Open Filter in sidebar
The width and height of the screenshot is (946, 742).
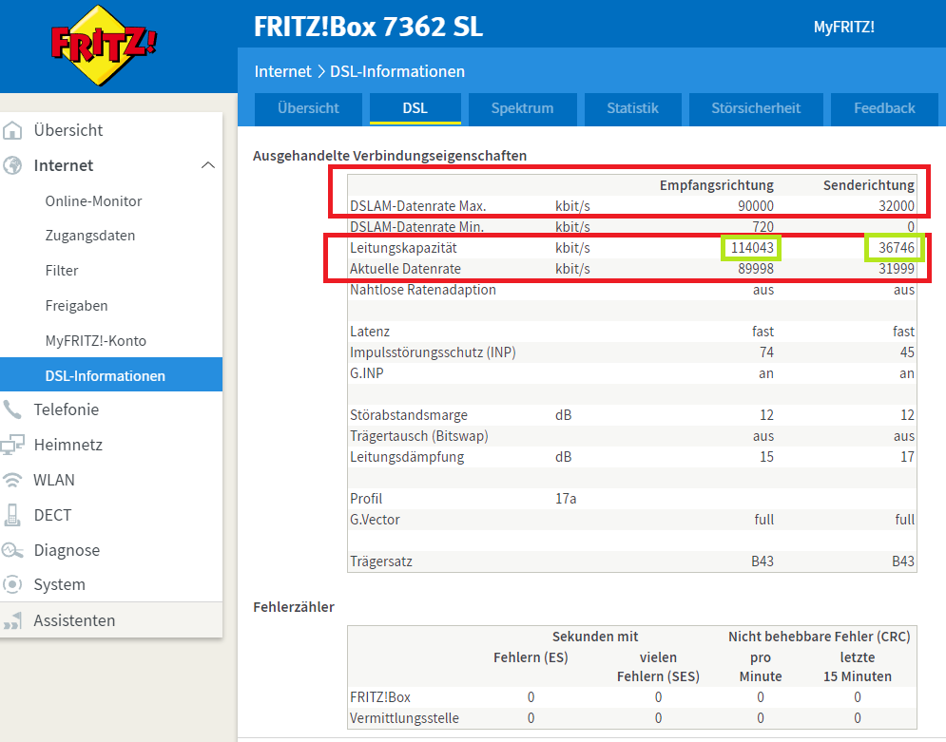pos(62,271)
